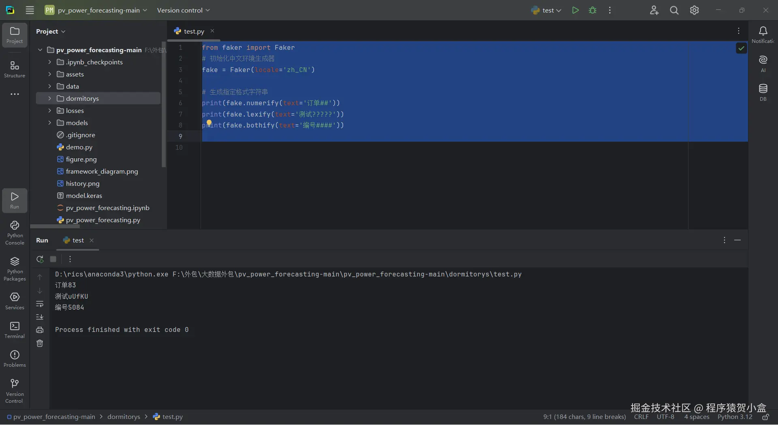Screen dimensions: 778x425
Task: Open the Python Console tool window
Action: [x=15, y=233]
